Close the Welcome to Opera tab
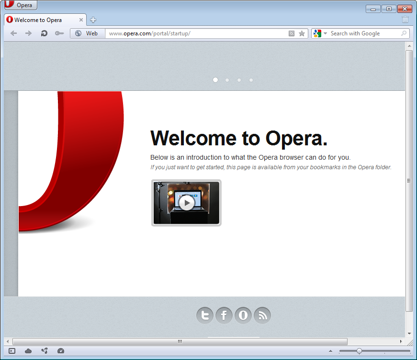The height and width of the screenshot is (360, 417). click(x=81, y=20)
